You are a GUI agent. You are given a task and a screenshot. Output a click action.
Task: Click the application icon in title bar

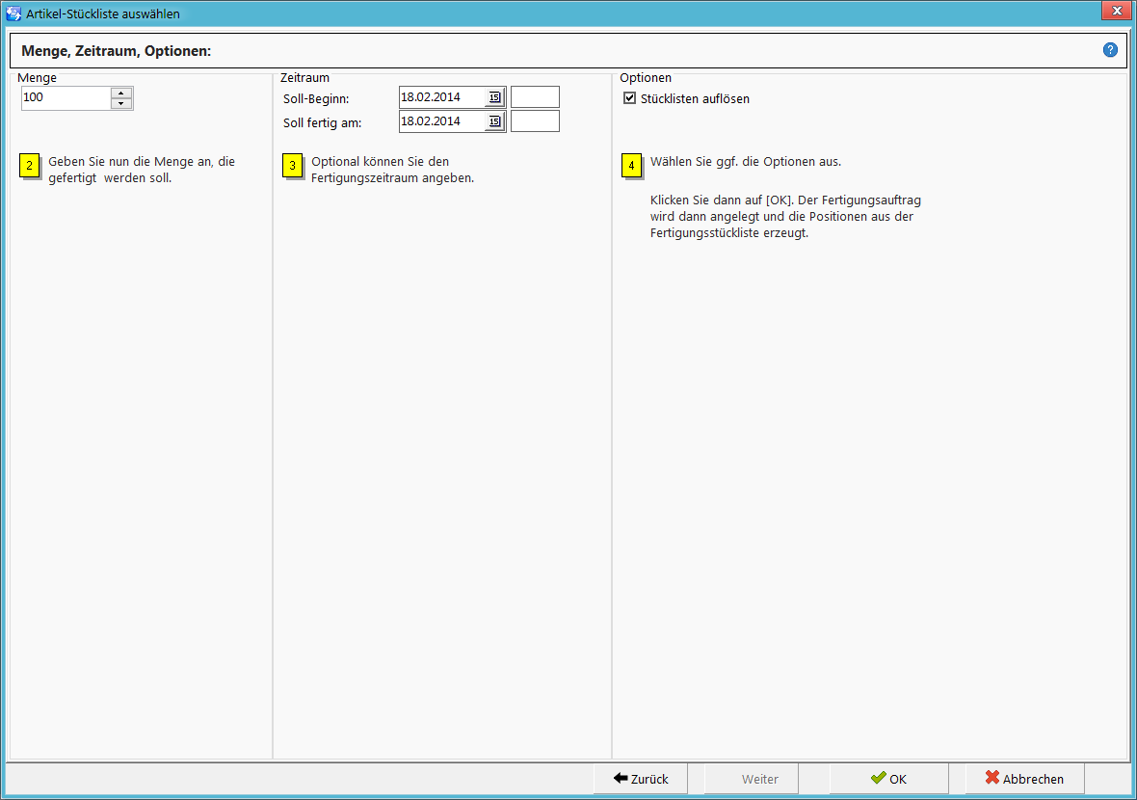point(13,13)
